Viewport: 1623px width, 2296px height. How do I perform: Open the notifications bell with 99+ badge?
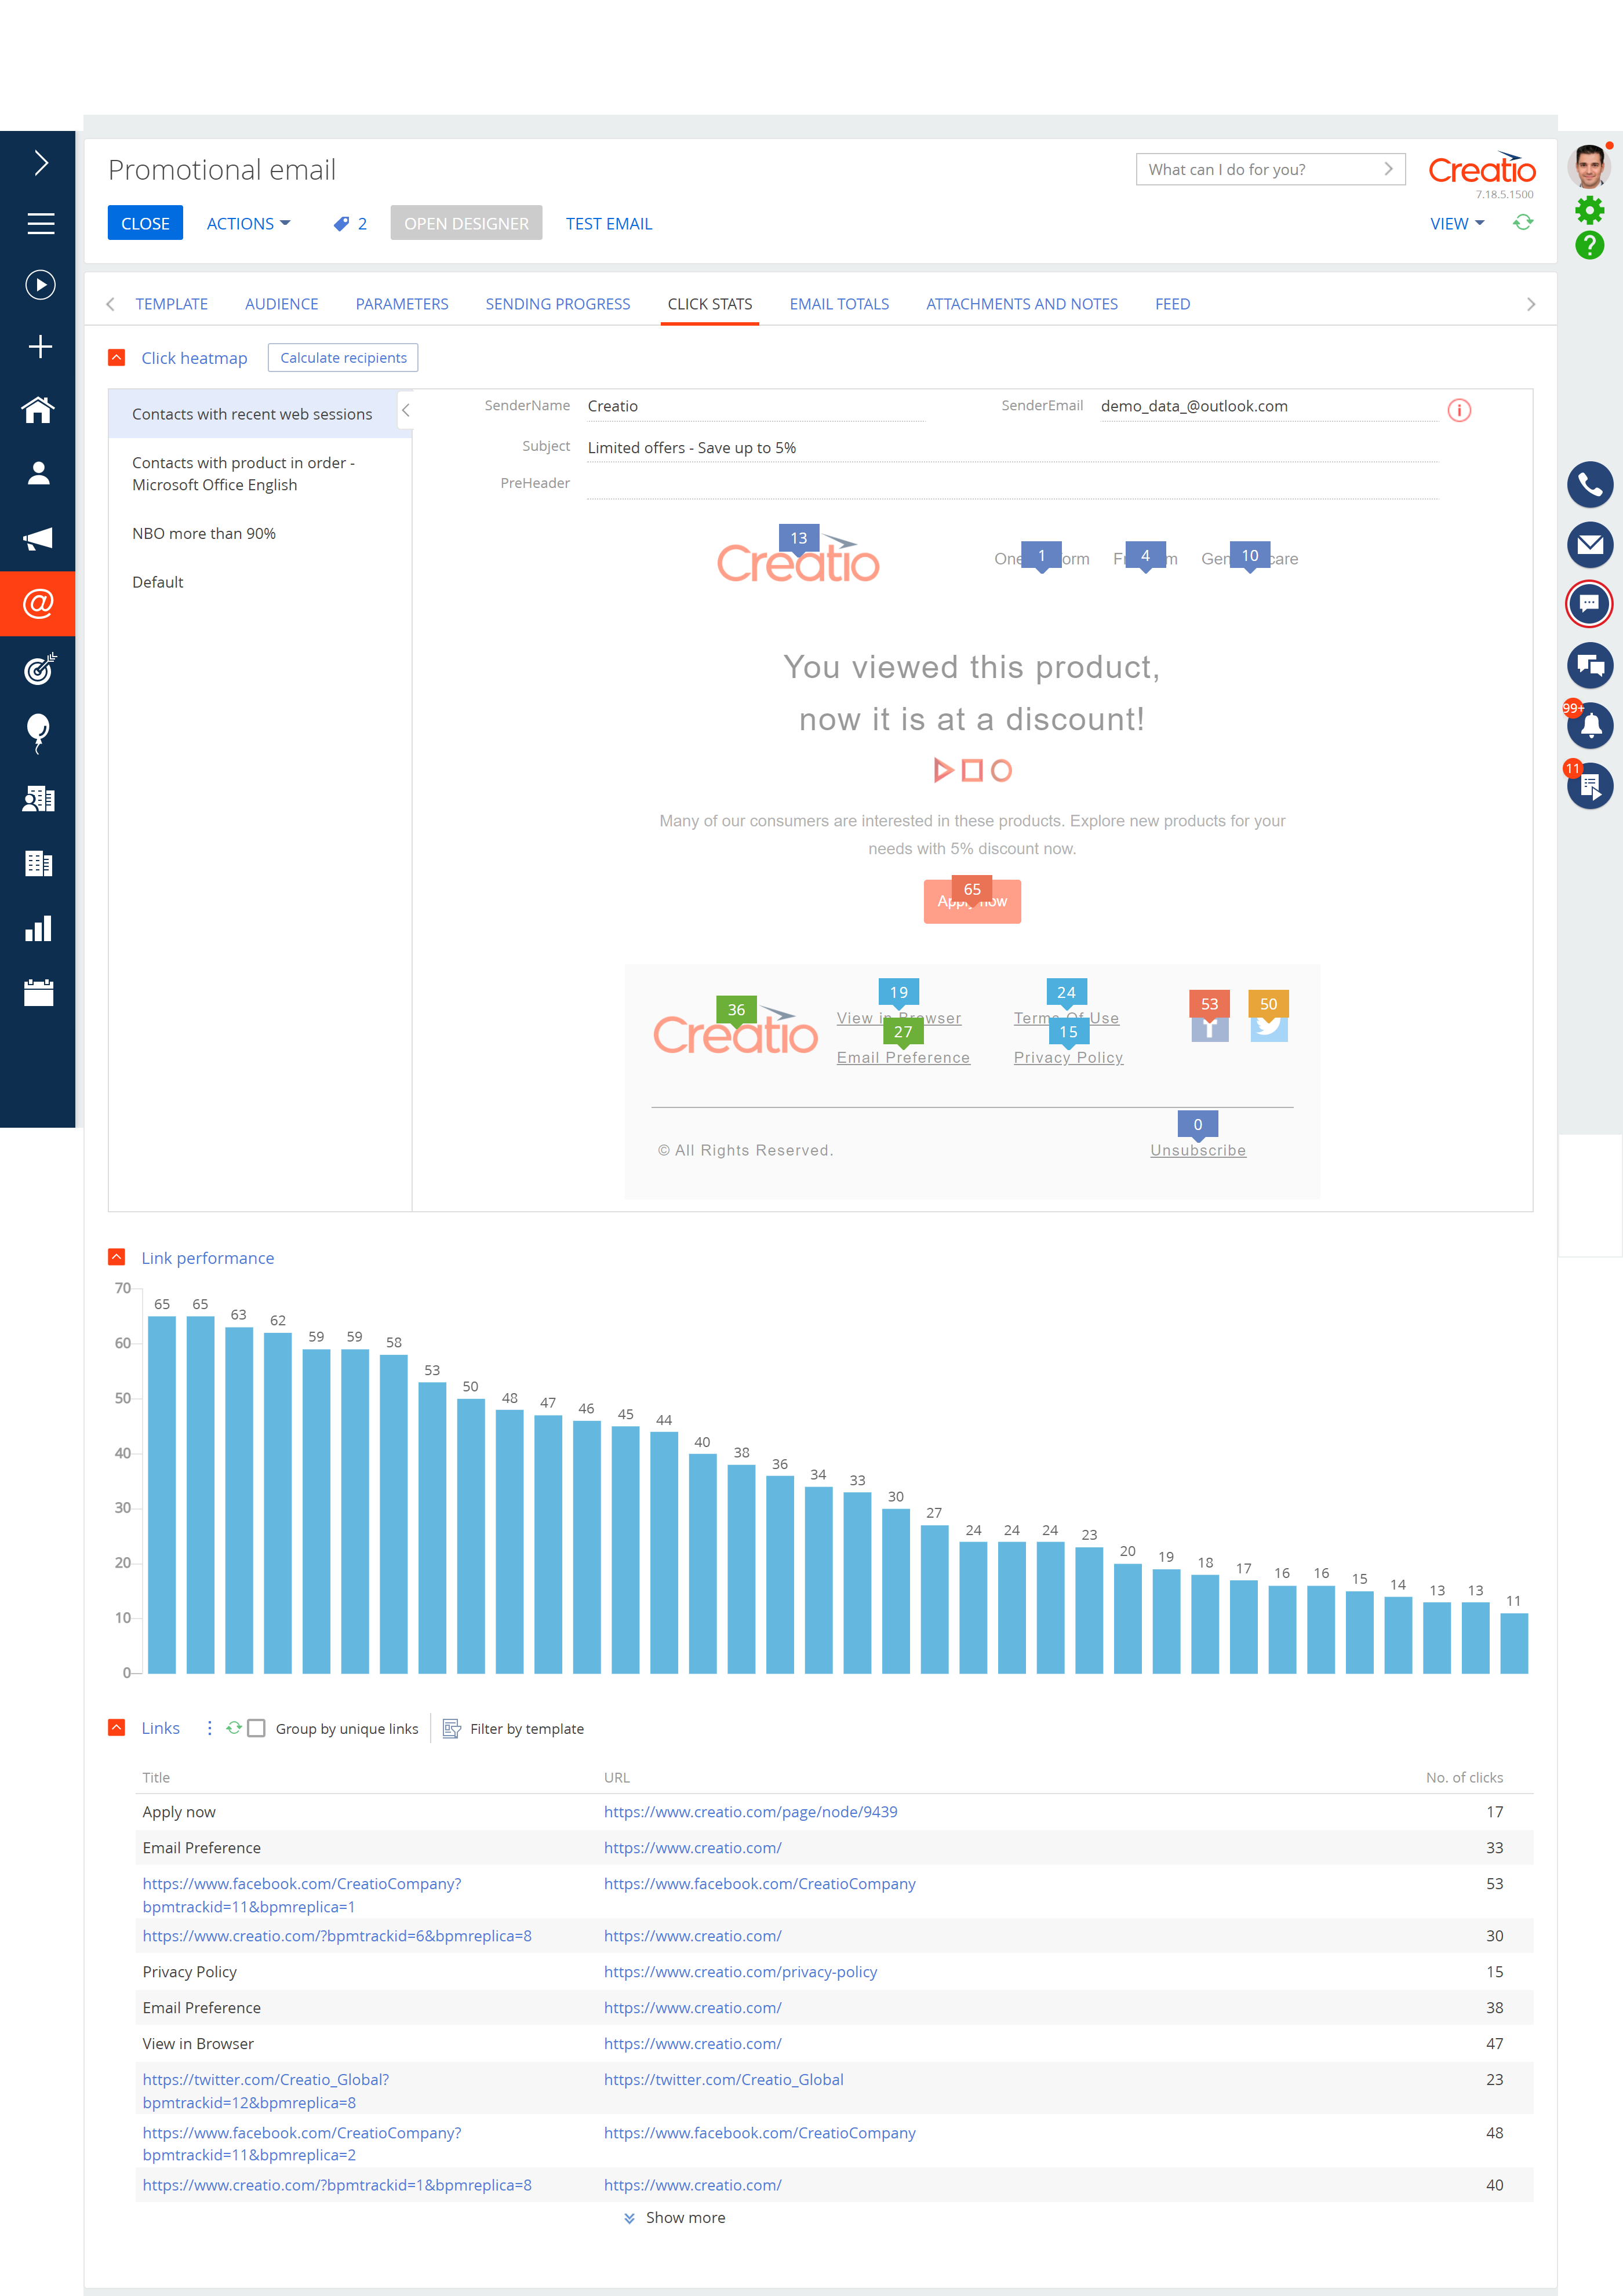[x=1591, y=727]
